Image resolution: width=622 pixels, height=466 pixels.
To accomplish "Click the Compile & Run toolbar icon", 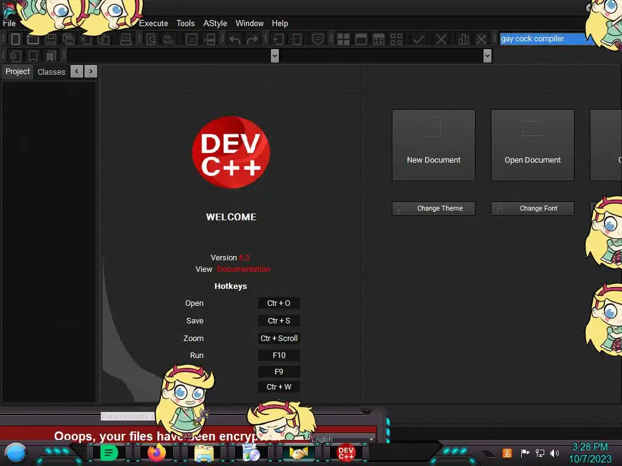I will (379, 39).
